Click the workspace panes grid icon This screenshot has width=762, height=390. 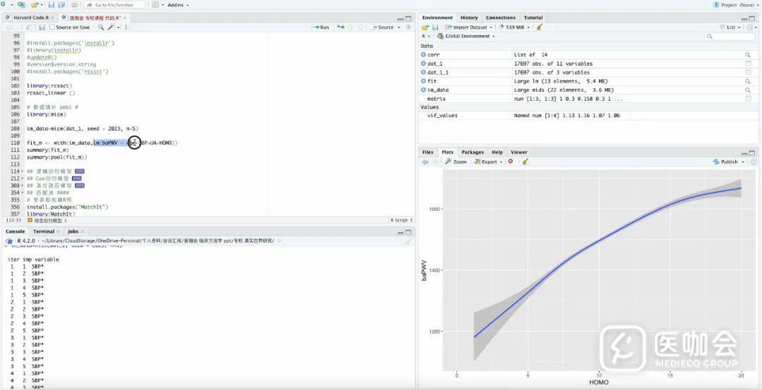click(x=155, y=4)
